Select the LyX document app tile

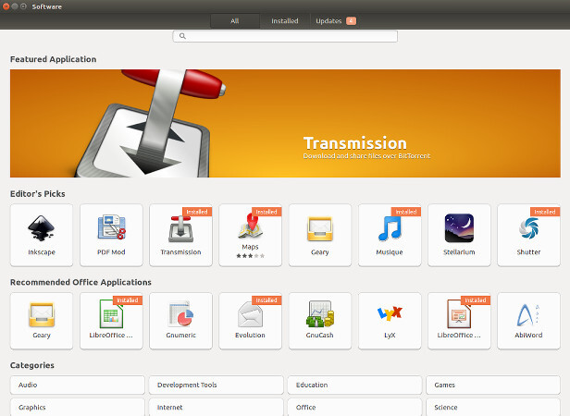[390, 321]
